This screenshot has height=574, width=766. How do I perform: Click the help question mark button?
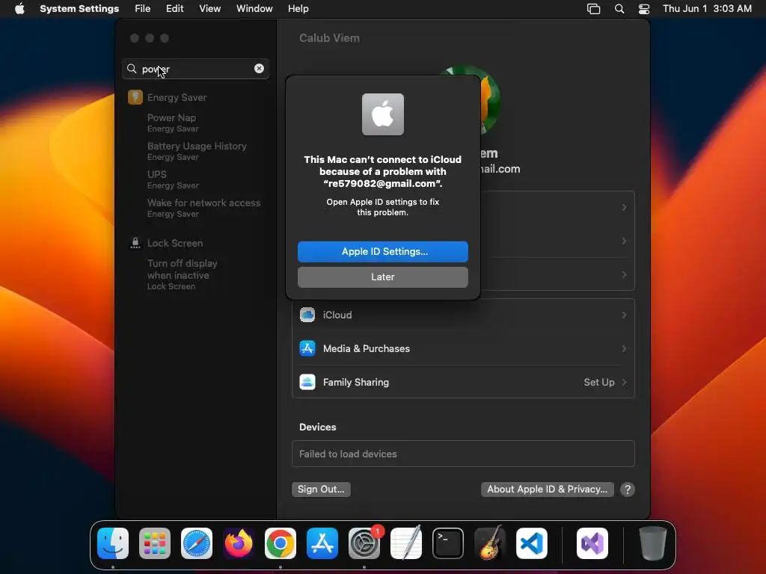coord(628,490)
